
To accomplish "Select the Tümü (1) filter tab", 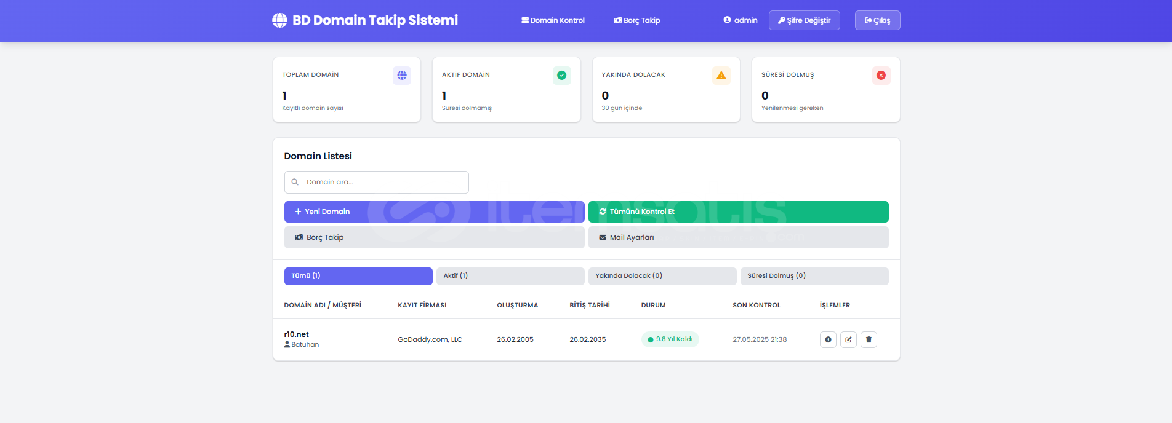I will coord(358,276).
